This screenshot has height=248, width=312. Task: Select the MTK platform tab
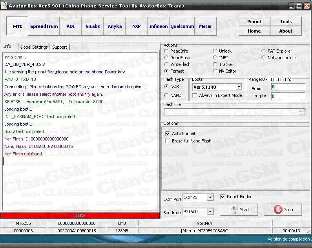(18, 26)
